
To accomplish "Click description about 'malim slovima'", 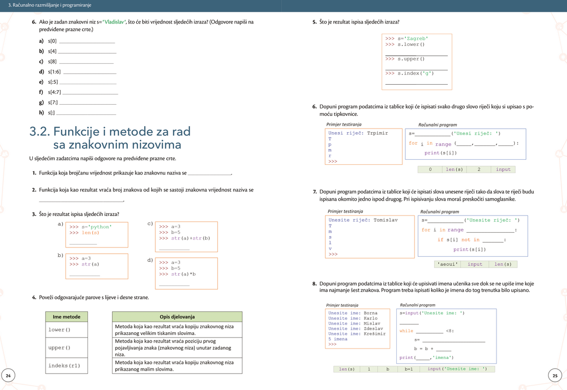I will (177, 365).
